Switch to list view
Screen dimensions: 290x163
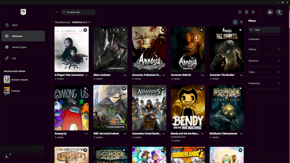pos(241,22)
